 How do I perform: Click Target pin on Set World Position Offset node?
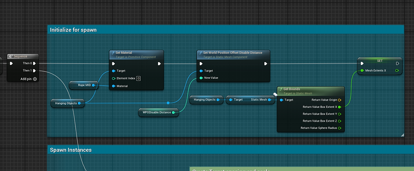pos(201,71)
